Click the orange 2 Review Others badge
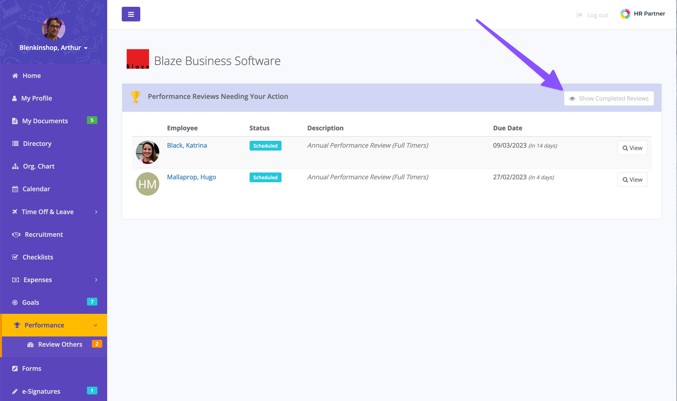This screenshot has width=677, height=401. pos(97,344)
